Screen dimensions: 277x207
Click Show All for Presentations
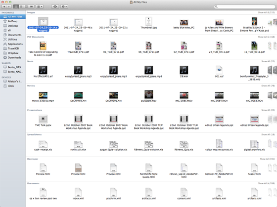click(x=268, y=110)
